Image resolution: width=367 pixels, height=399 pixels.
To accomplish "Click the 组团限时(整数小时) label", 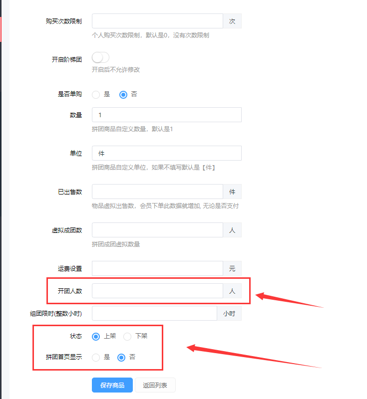I will click(x=56, y=314).
